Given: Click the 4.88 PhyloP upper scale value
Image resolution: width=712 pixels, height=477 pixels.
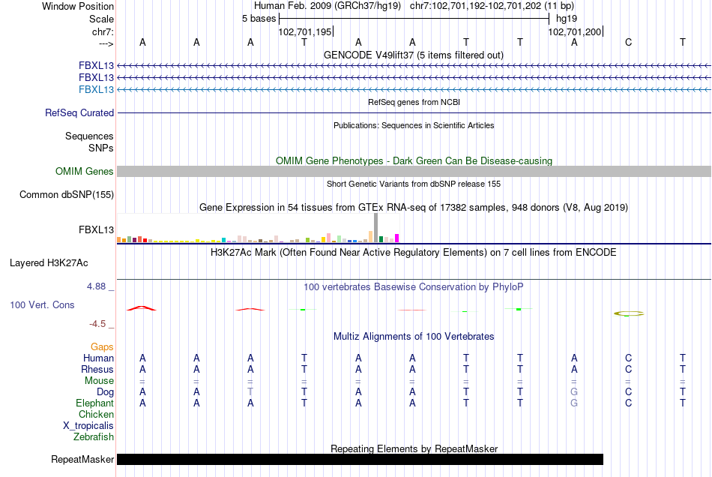Looking at the screenshot, I should pyautogui.click(x=96, y=286).
